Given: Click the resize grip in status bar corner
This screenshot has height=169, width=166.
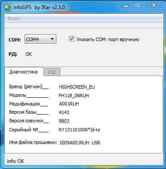Looking at the screenshot, I should 160,163.
